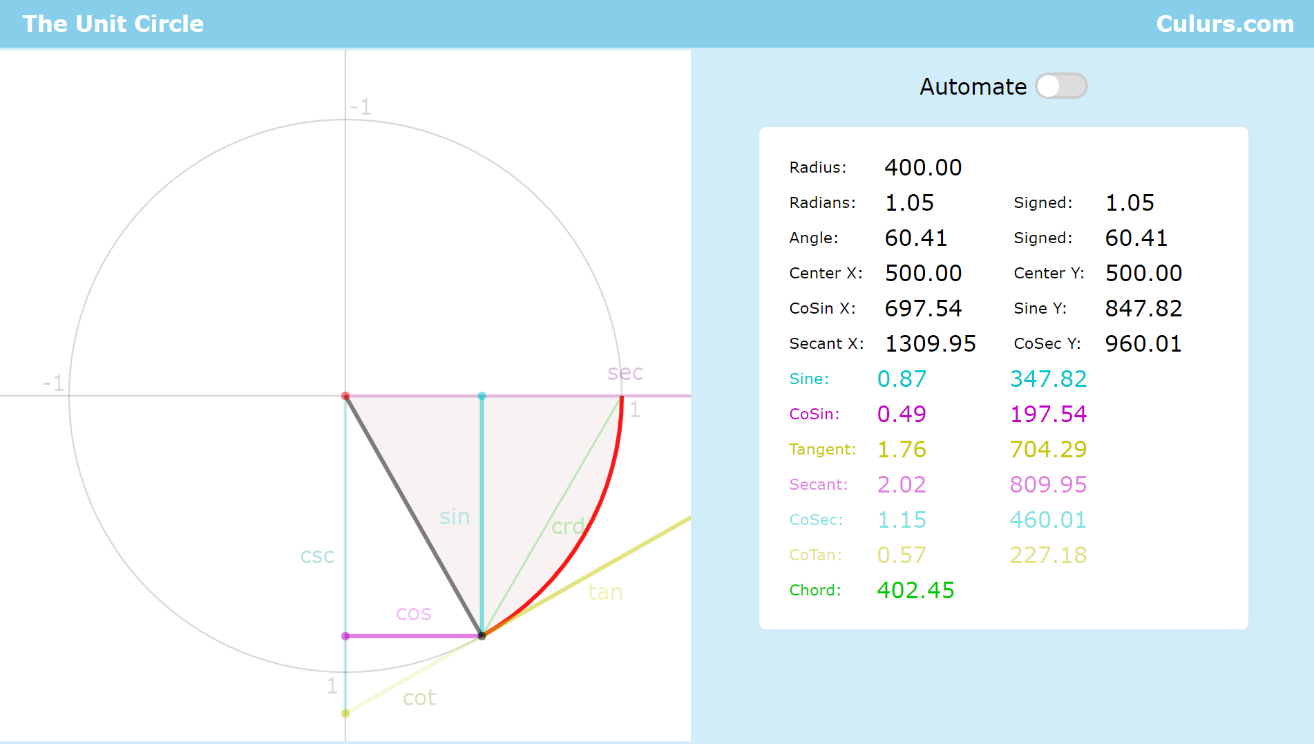This screenshot has height=744, width=1314.
Task: Select the yellow-green cotangent endpoint dot
Action: [345, 712]
